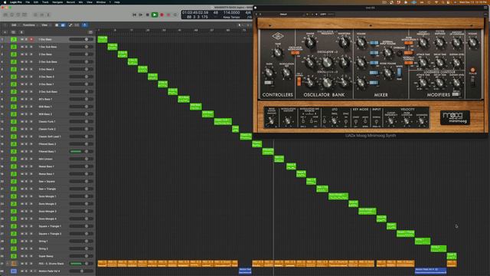Toggle the Oscillator Modulation orange switch

[x=295, y=53]
